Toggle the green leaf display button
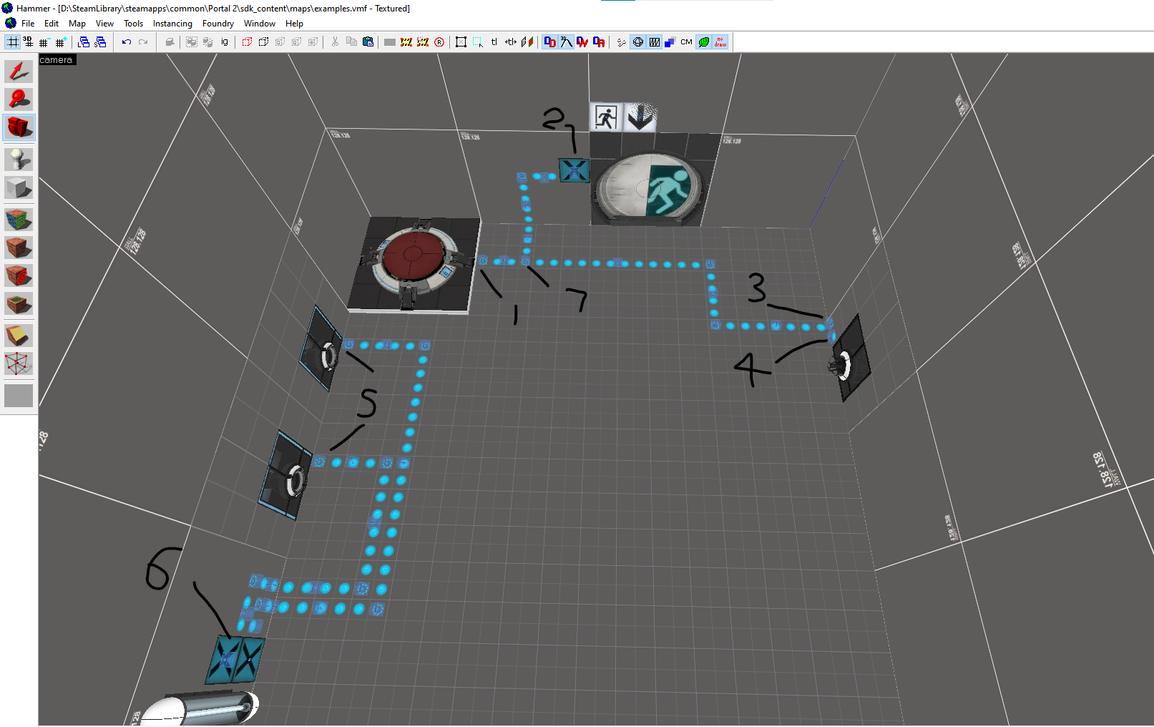Viewport: 1154px width, 727px height. coord(704,42)
